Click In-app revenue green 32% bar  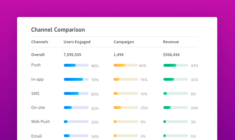click(175, 79)
